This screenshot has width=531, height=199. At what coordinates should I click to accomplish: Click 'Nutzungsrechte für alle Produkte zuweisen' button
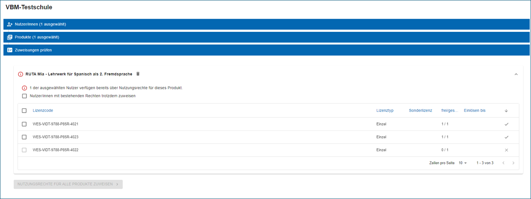coord(68,184)
